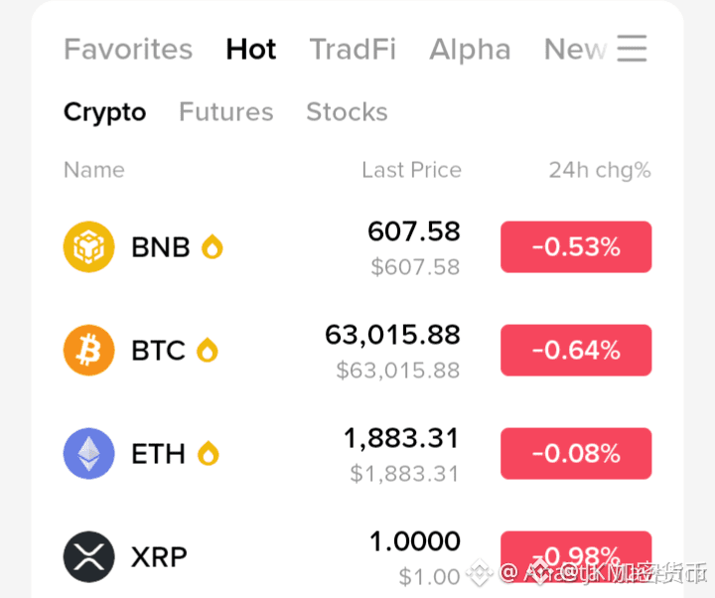This screenshot has height=598, width=715.
Task: Tap the Bitcoin orange logo
Action: pyautogui.click(x=89, y=351)
